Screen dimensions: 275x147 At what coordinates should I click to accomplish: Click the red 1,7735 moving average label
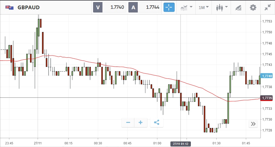tap(267, 98)
